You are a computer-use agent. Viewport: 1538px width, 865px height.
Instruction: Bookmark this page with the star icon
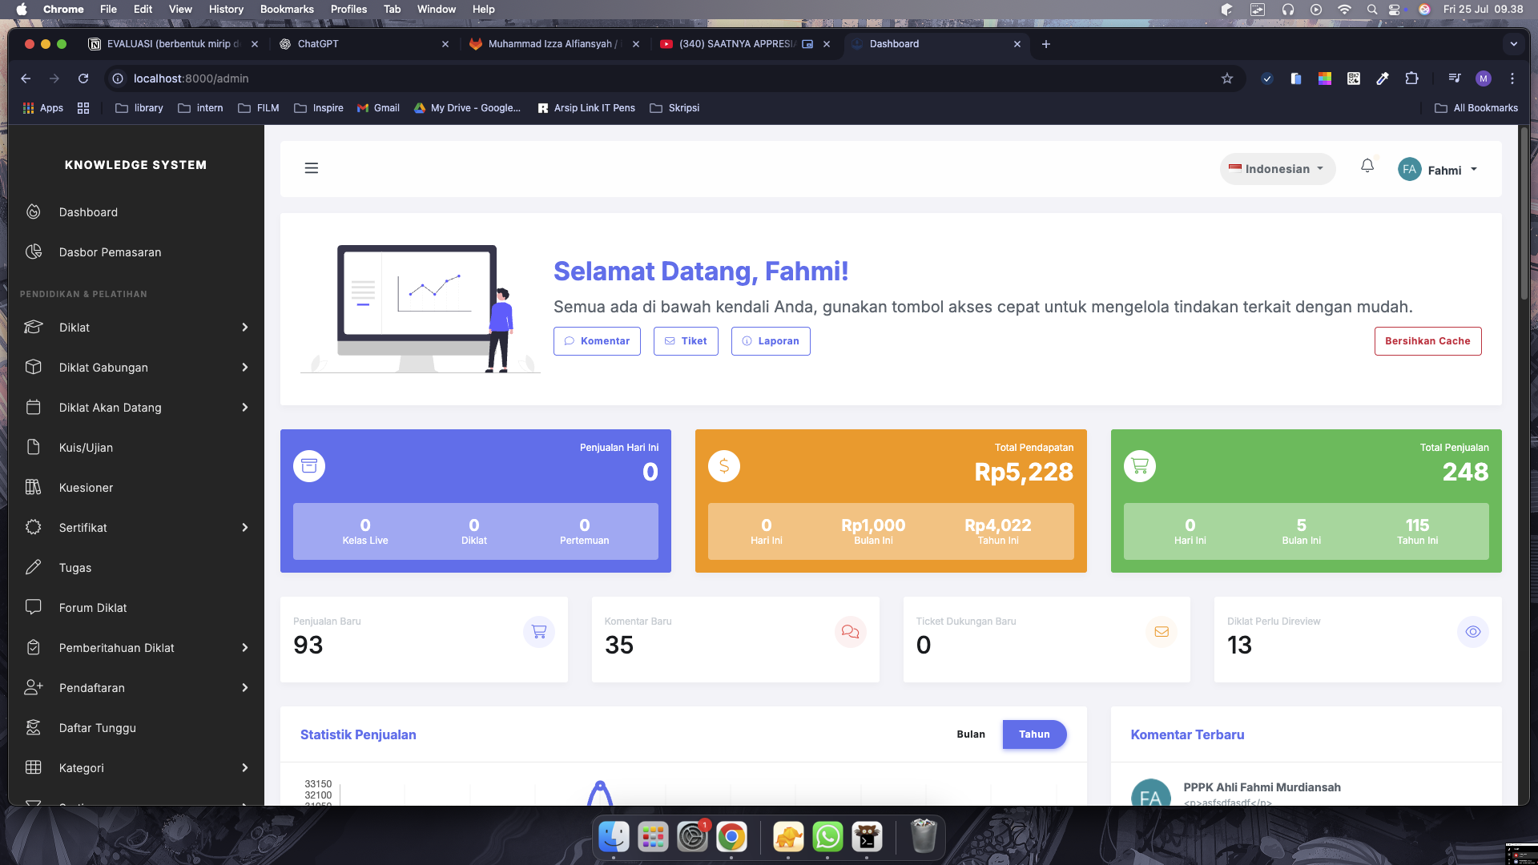pyautogui.click(x=1226, y=78)
